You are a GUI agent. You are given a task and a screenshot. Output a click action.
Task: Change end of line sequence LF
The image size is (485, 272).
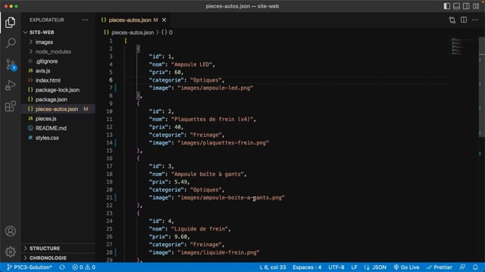pyautogui.click(x=354, y=267)
